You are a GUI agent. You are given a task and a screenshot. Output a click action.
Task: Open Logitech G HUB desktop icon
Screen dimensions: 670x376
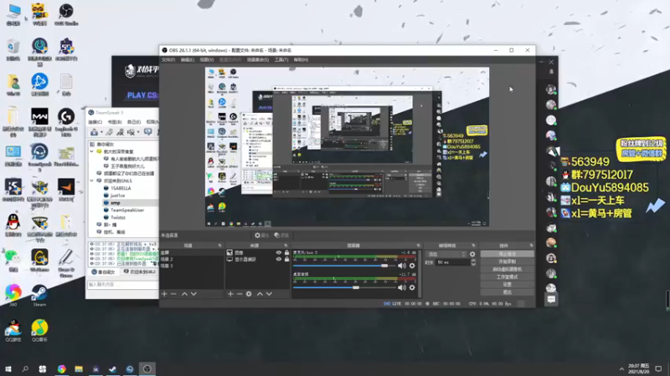coord(66,122)
